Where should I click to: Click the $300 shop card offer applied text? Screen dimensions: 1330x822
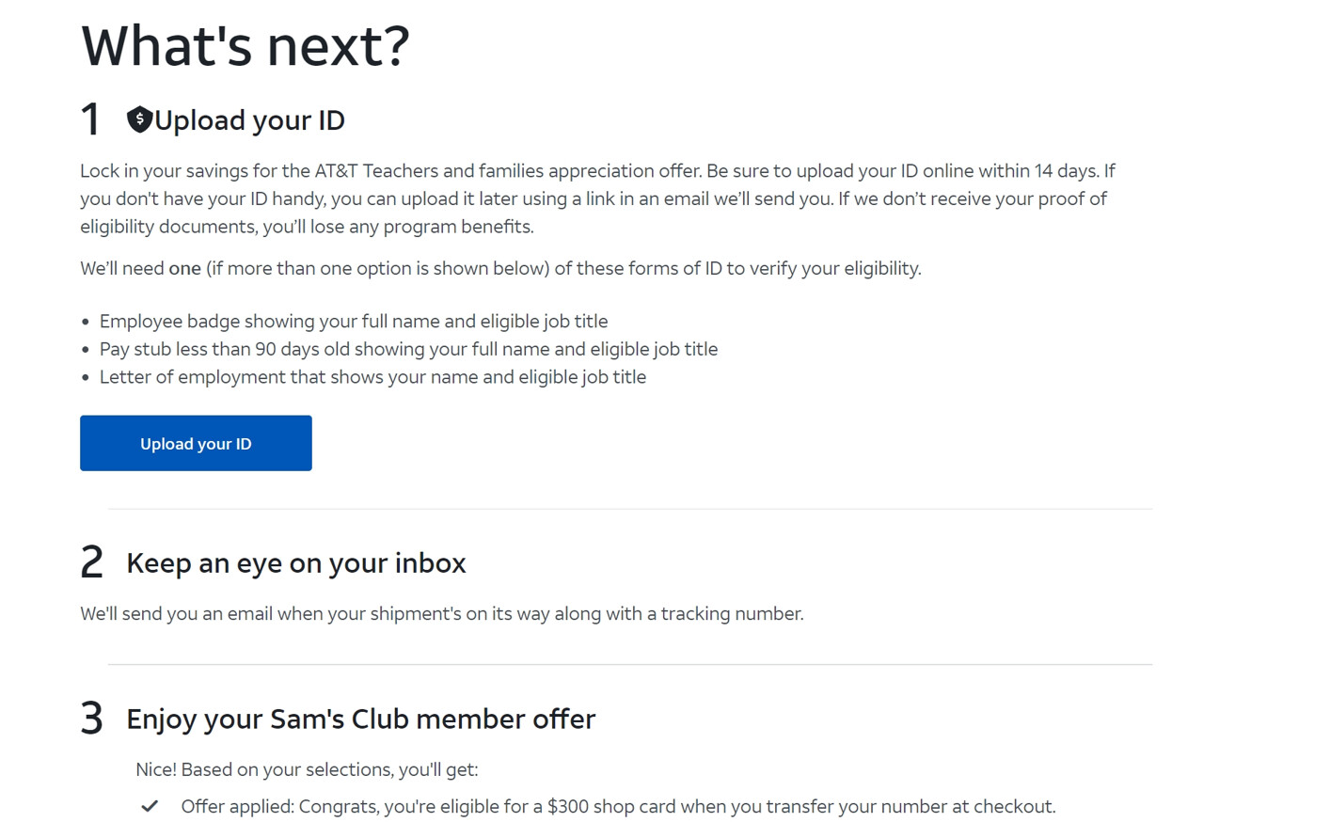[618, 806]
